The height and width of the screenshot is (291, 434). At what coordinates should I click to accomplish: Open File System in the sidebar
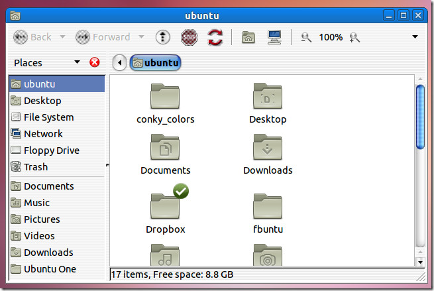tap(57, 117)
